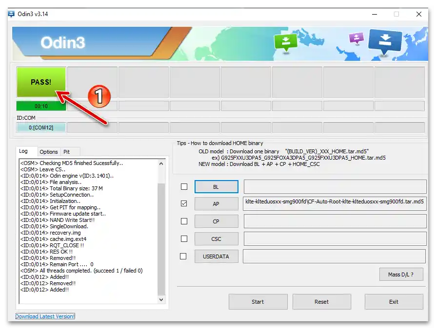Click the Odin3 icon in the title bar
436x329 pixels.
pyautogui.click(x=11, y=14)
